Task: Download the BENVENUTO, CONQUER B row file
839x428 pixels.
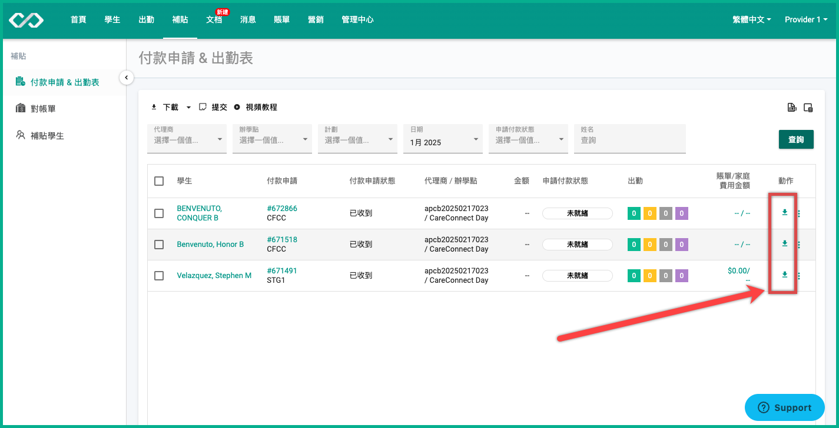Action: click(784, 213)
